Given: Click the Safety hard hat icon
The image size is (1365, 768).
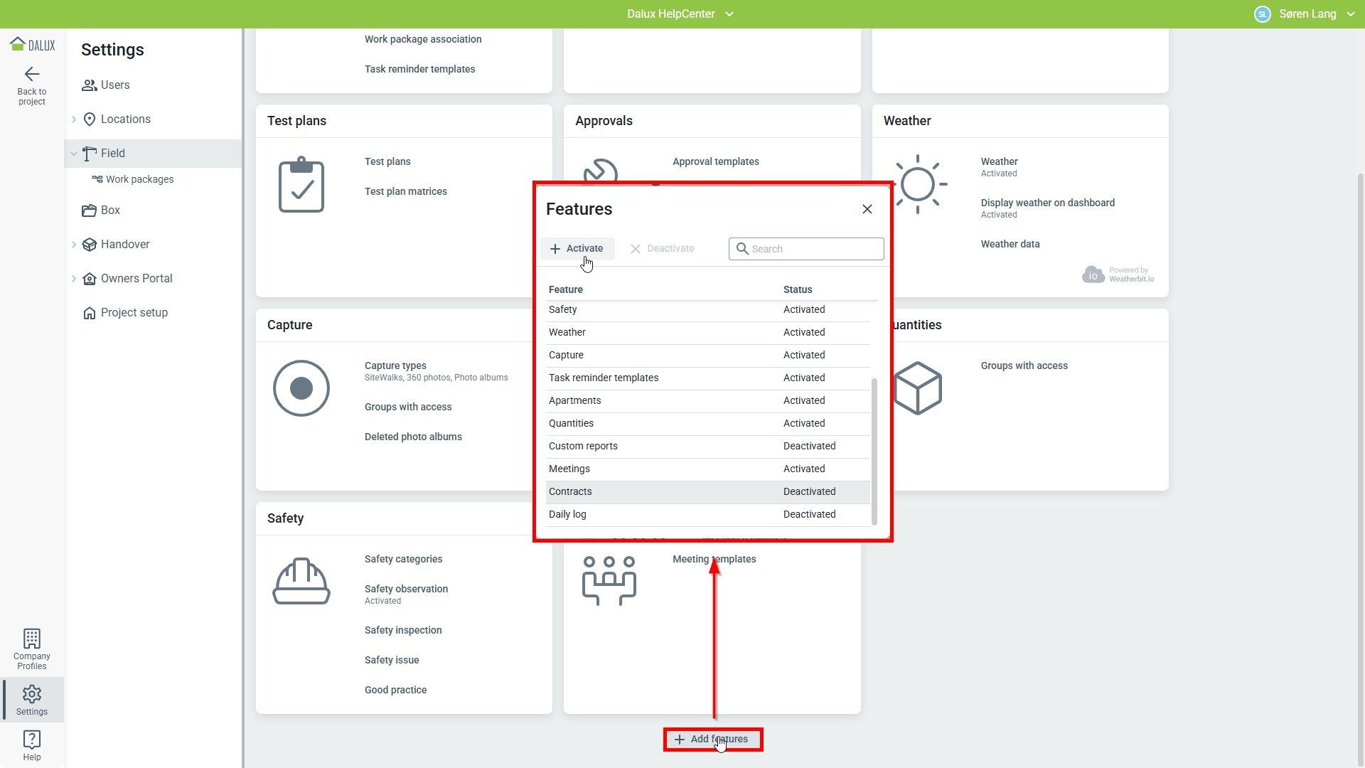Looking at the screenshot, I should [x=301, y=582].
